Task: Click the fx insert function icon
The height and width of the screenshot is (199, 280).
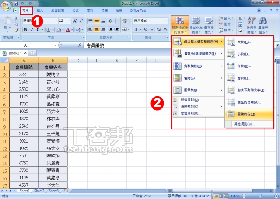Action: tap(80, 45)
